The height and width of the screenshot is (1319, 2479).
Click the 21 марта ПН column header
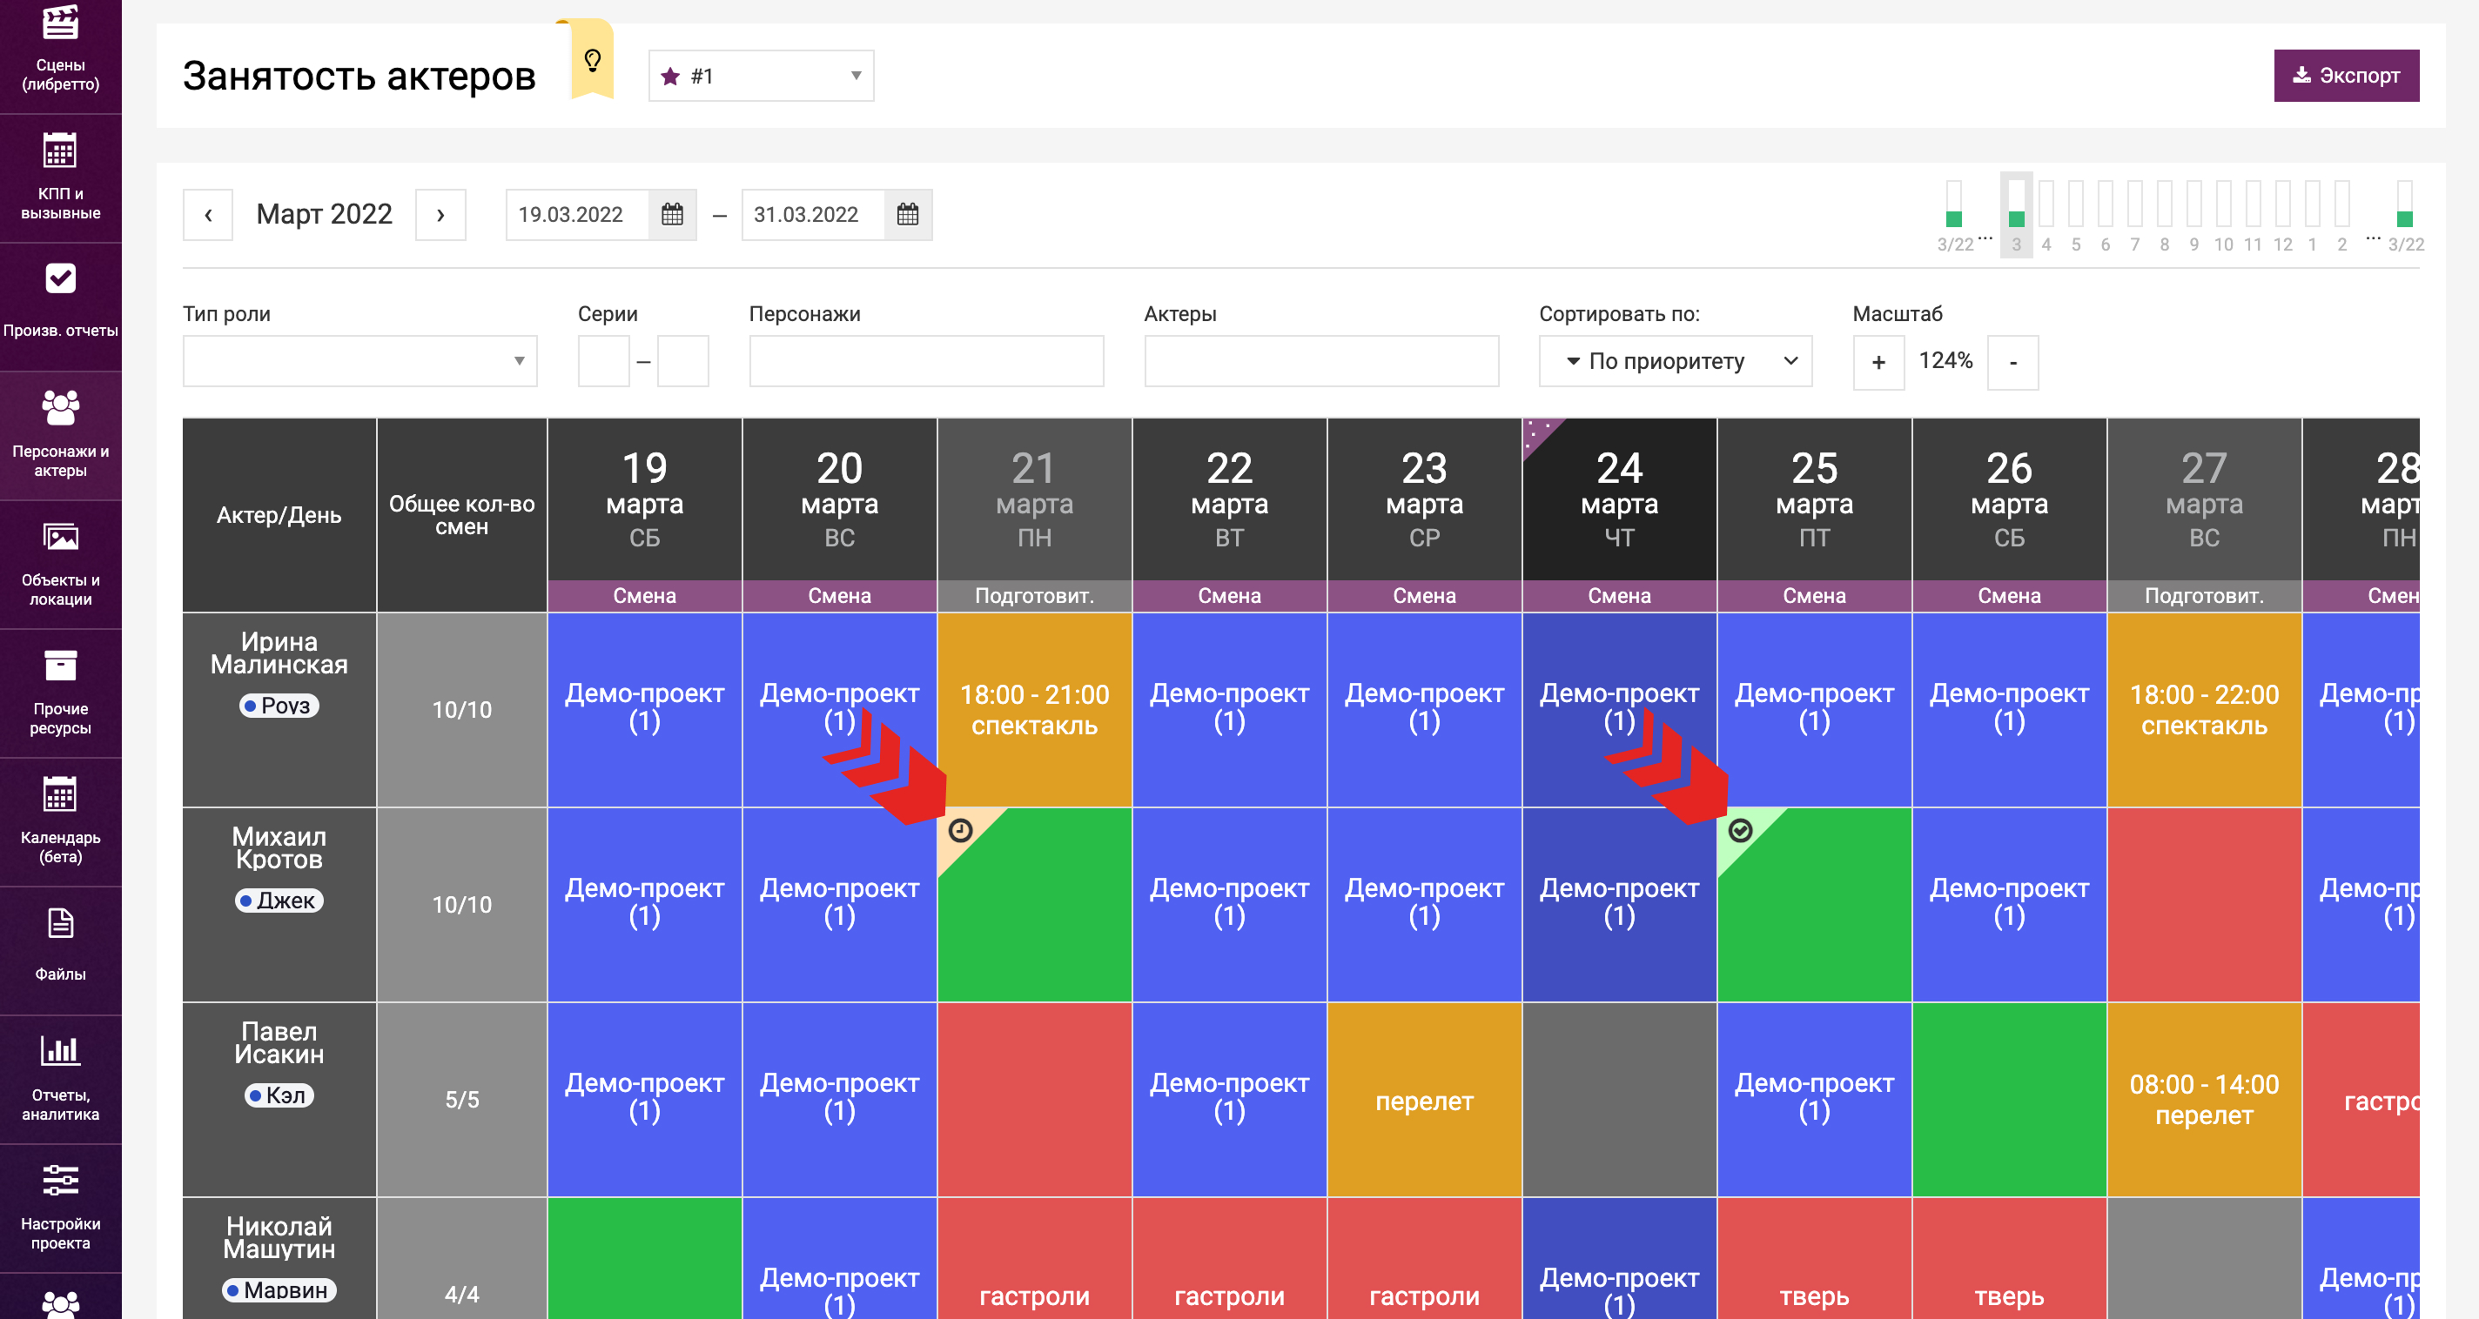click(x=1035, y=499)
